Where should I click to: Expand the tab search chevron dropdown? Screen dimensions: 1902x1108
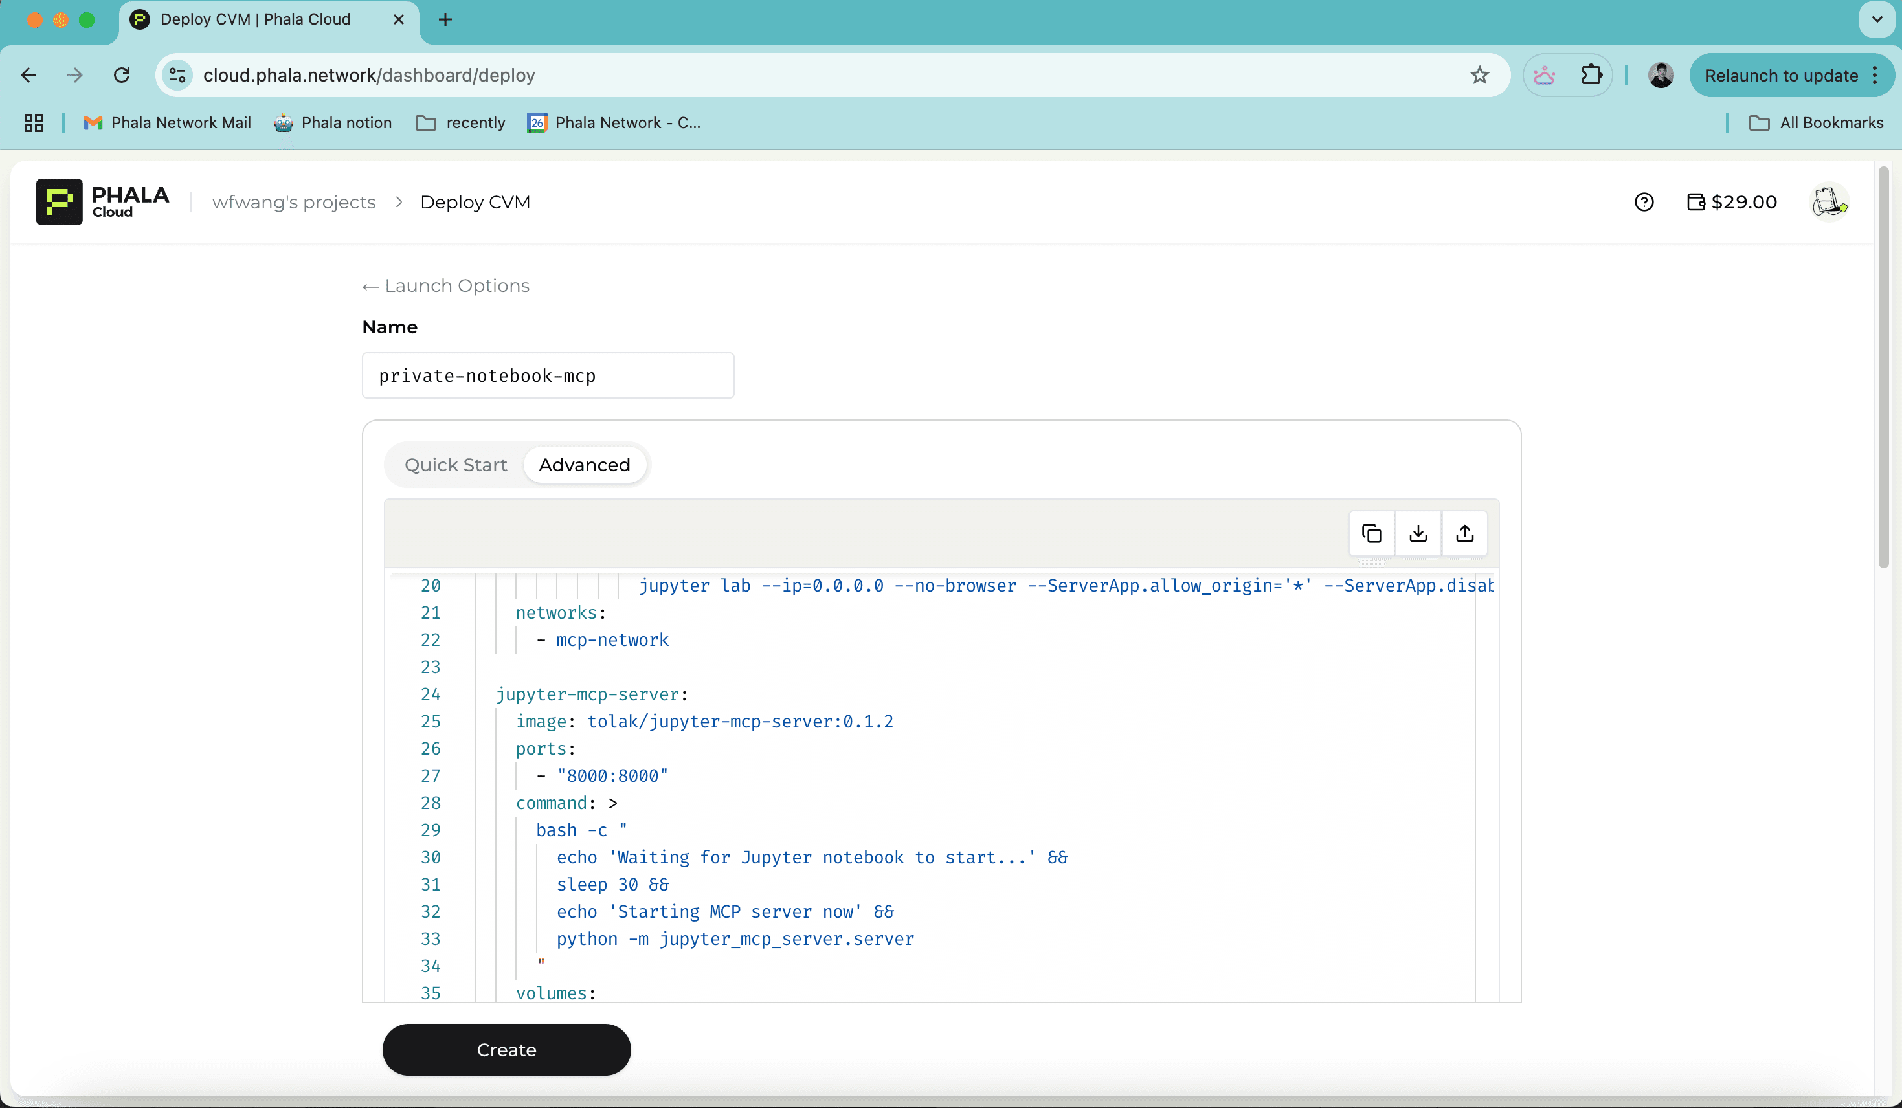coord(1876,19)
